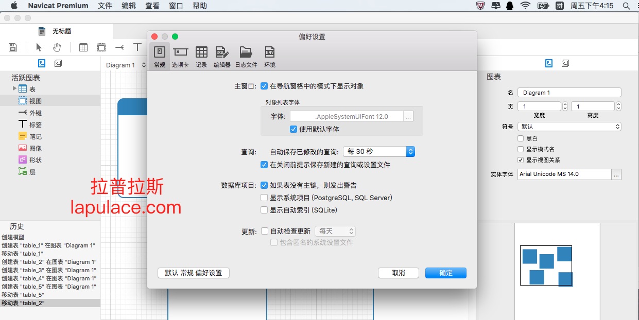This screenshot has width=639, height=320.
Task: Select the 视图 item in active diagram tree
Action: (50, 101)
